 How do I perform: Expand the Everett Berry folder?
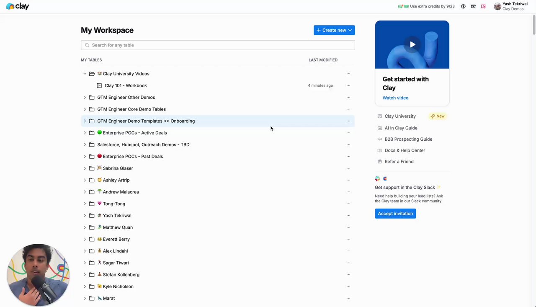pyautogui.click(x=85, y=239)
